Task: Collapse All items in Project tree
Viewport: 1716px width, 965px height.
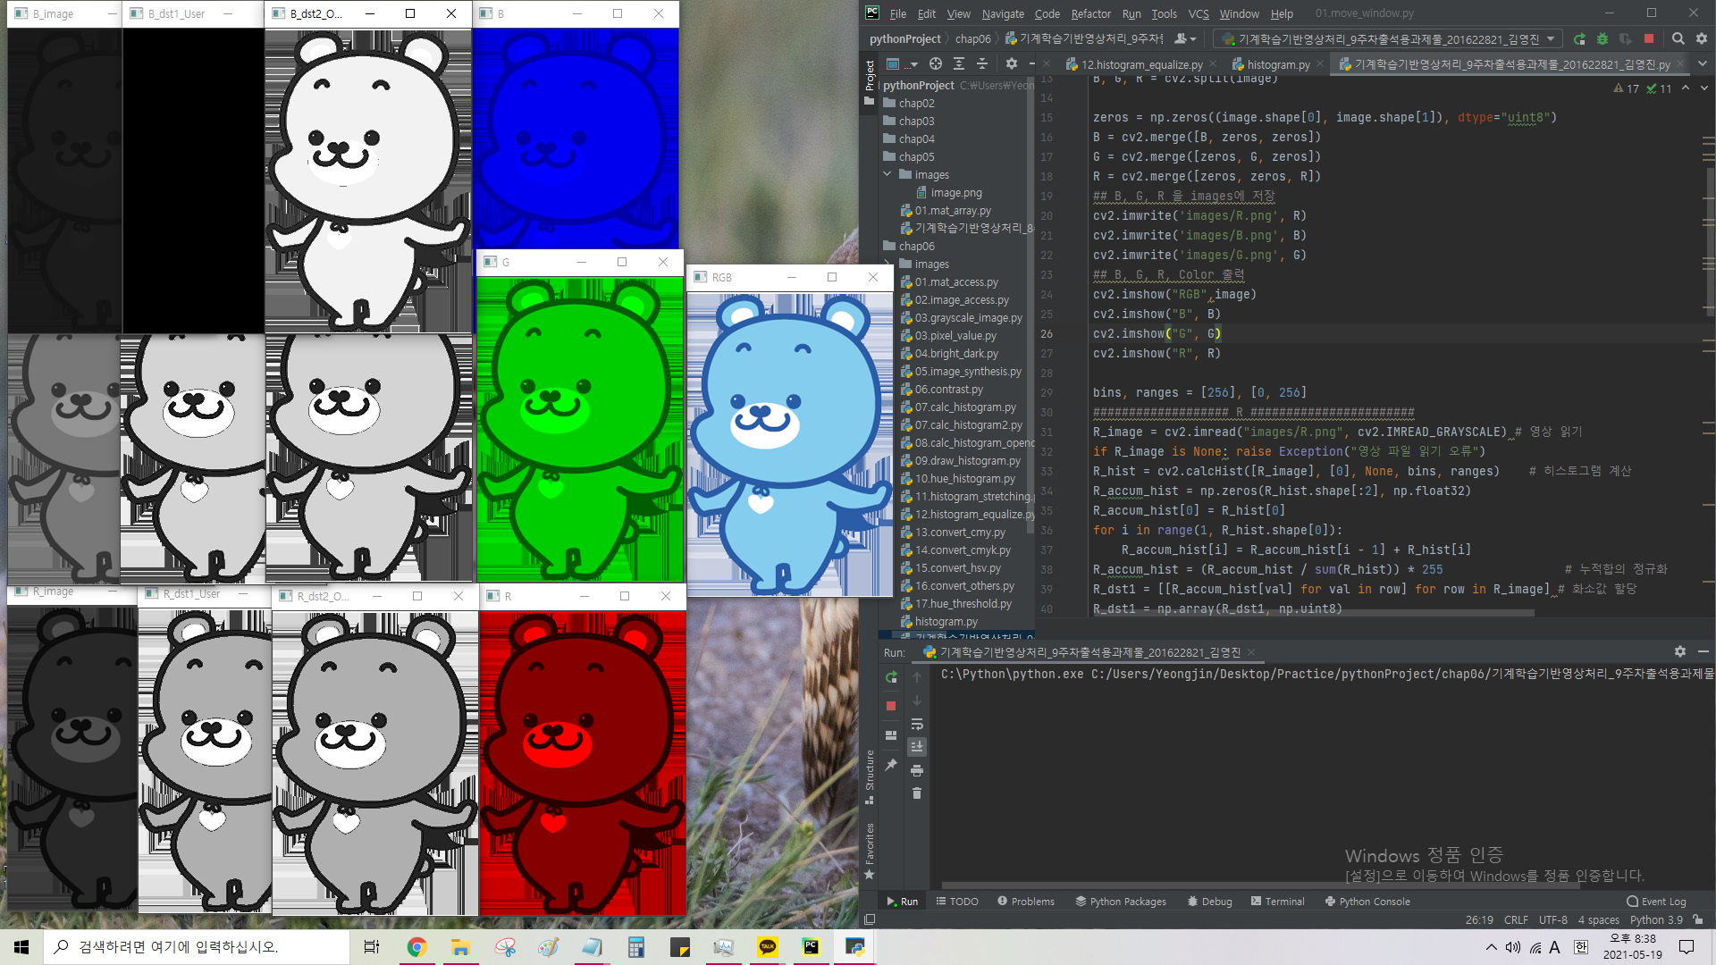Action: pos(981,63)
